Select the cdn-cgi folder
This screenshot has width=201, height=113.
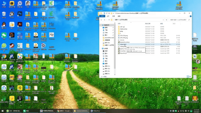point(122,27)
